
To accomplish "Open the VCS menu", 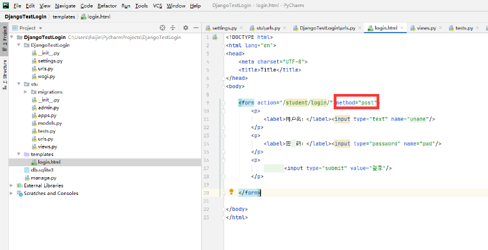I will (x=158, y=6).
